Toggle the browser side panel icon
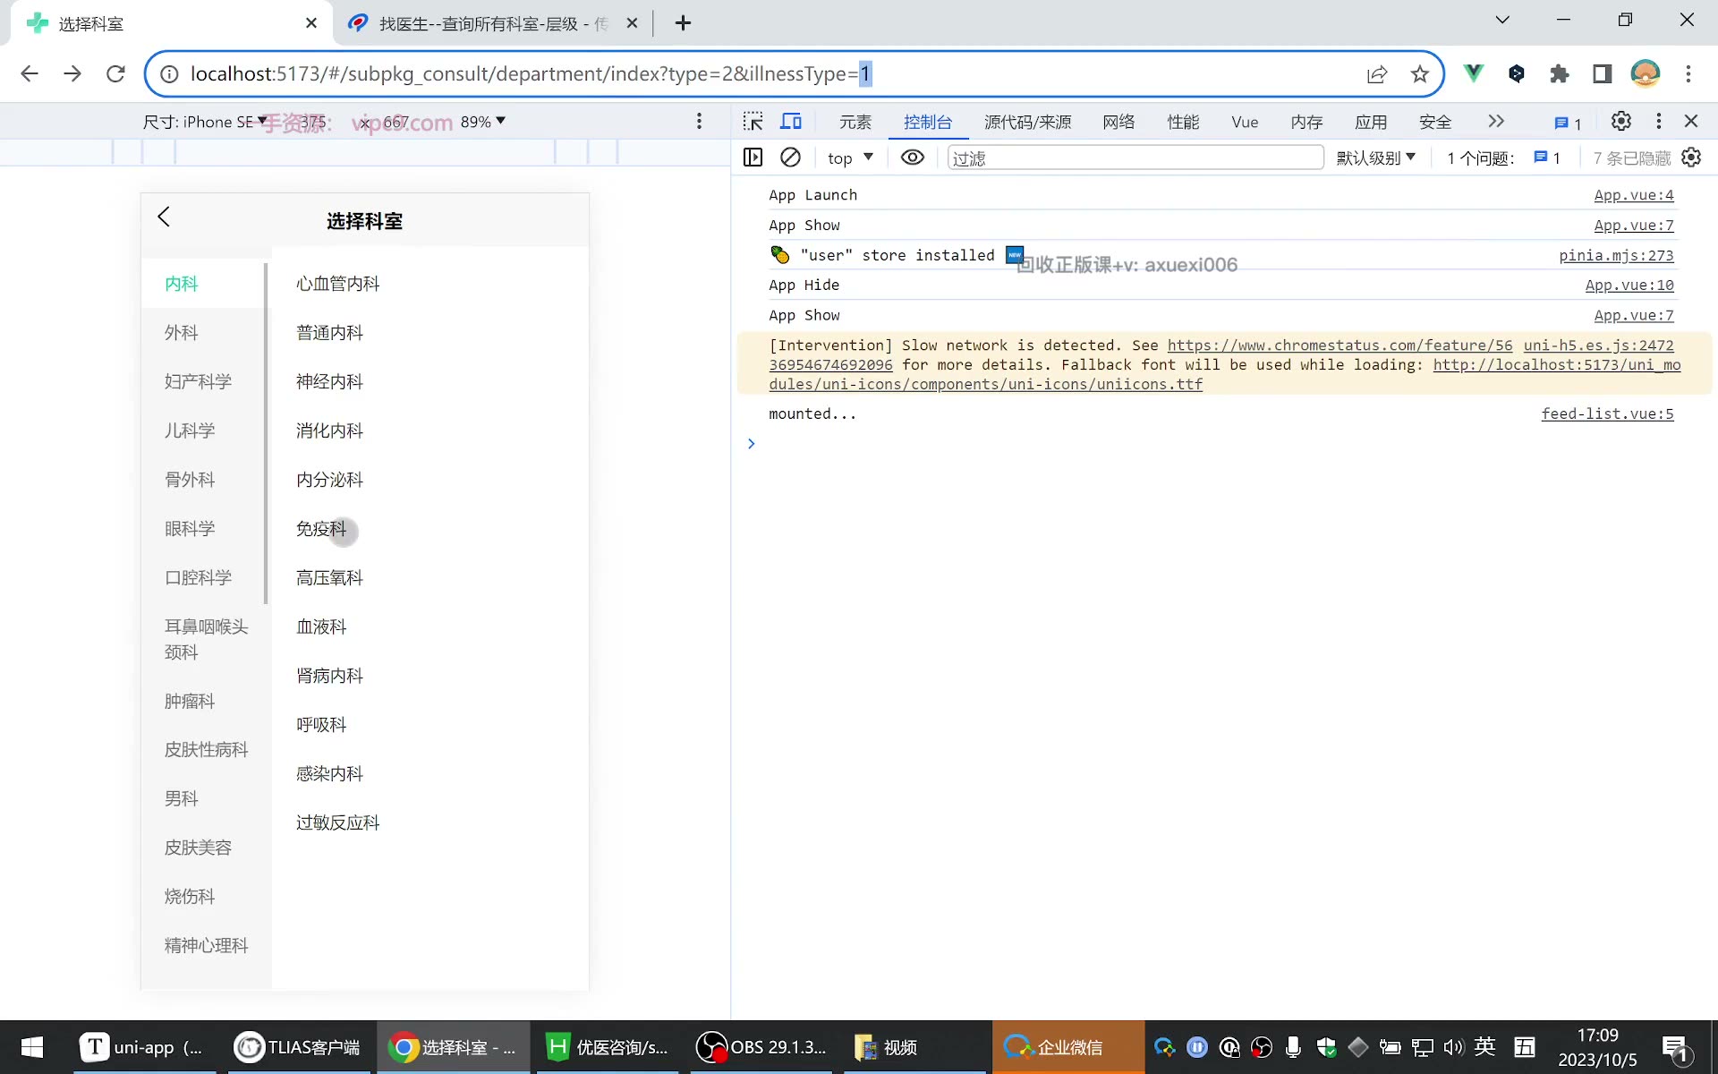The height and width of the screenshot is (1074, 1718). click(x=1603, y=73)
